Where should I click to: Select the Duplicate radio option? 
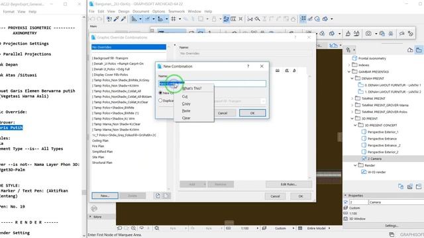coord(160,100)
